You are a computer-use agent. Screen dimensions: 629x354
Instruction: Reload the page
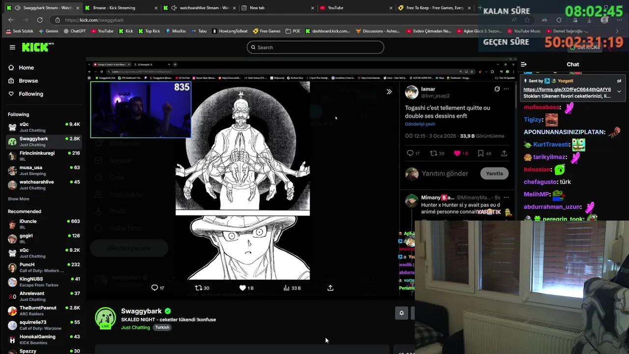click(40, 20)
